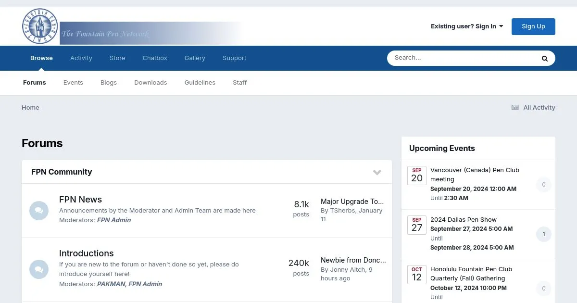577x303 pixels.
Task: Collapse the FPN Community category
Action: click(377, 172)
